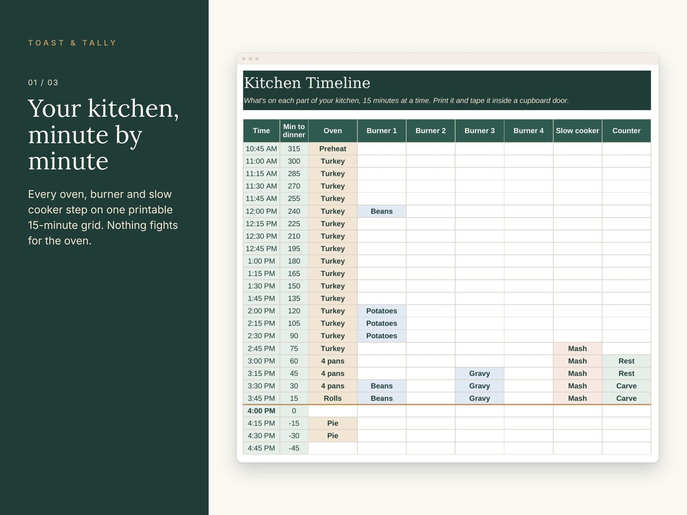The width and height of the screenshot is (687, 515).
Task: Select the Pie cell at 4:30 PM
Action: (333, 436)
